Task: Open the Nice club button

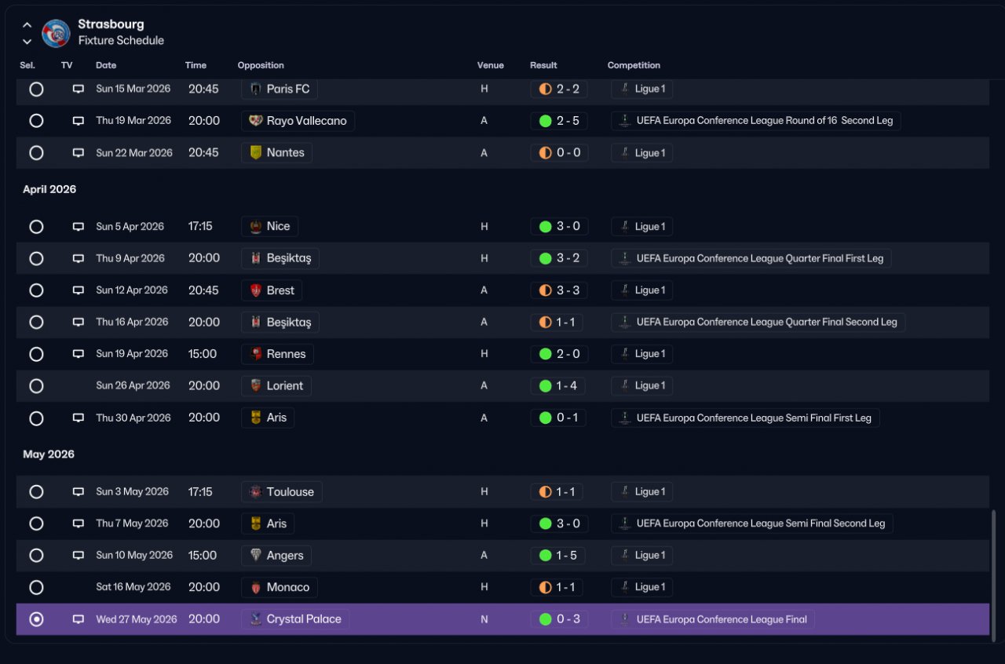Action: coord(269,226)
